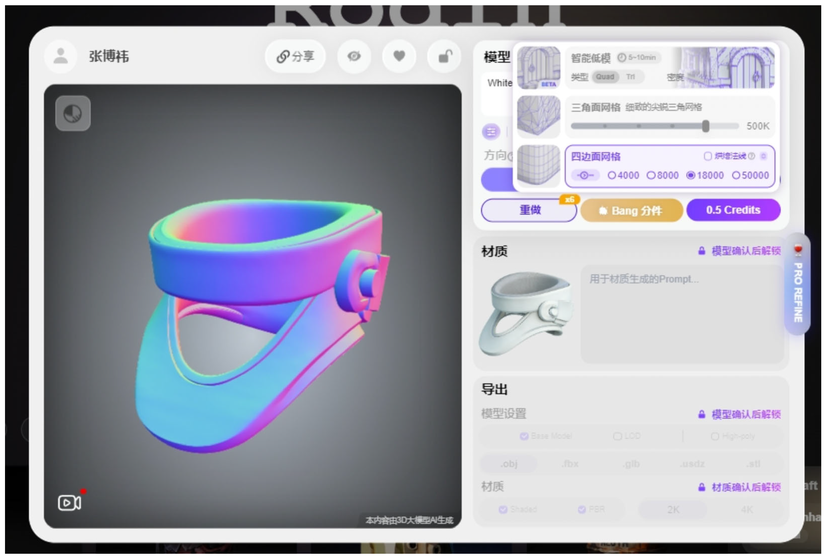The width and height of the screenshot is (826, 558).
Task: Click the 500K triangle mesh slider handle
Action: coord(705,126)
